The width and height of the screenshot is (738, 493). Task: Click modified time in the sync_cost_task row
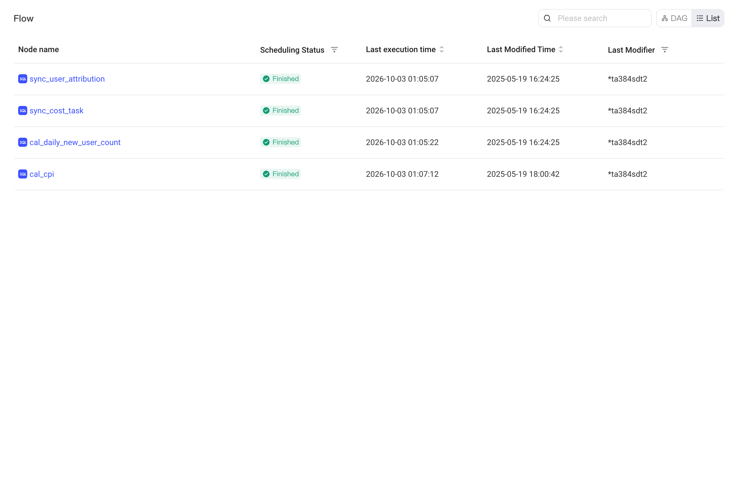[523, 111]
